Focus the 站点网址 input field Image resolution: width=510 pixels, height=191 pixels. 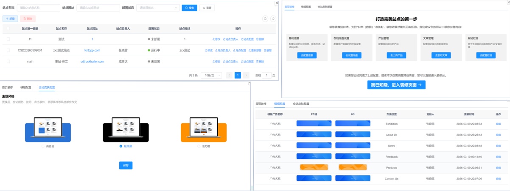point(98,8)
